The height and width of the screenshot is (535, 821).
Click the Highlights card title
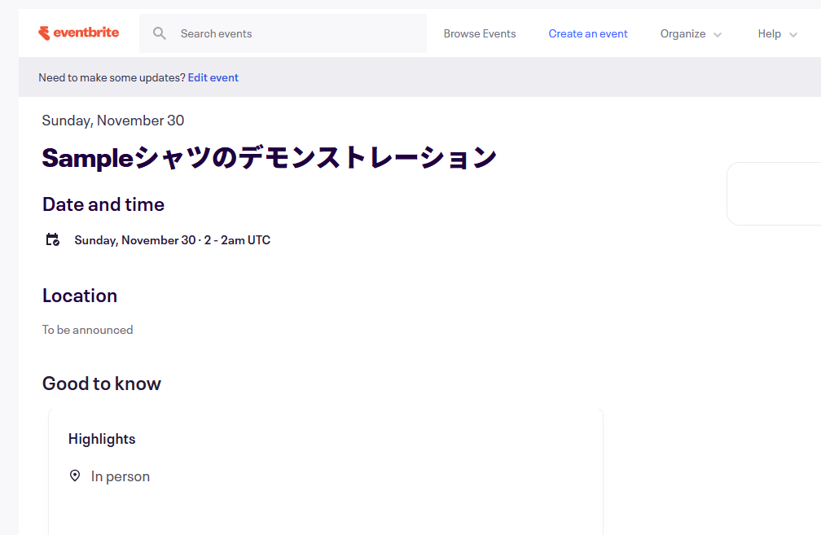click(x=102, y=439)
